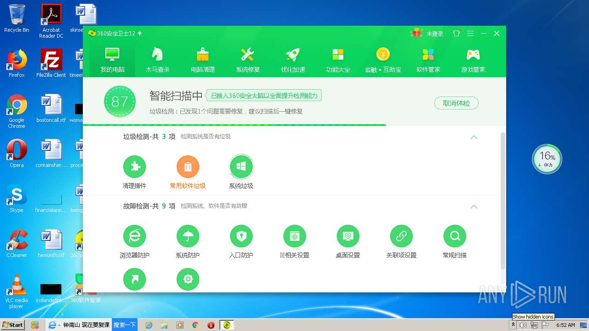Collapse the 垃圾检测 section chevron
The height and width of the screenshot is (331, 589).
(x=474, y=137)
